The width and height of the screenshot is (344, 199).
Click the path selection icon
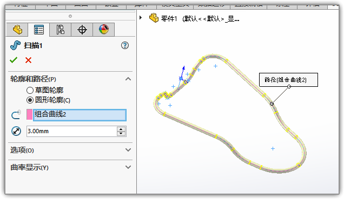point(16,114)
